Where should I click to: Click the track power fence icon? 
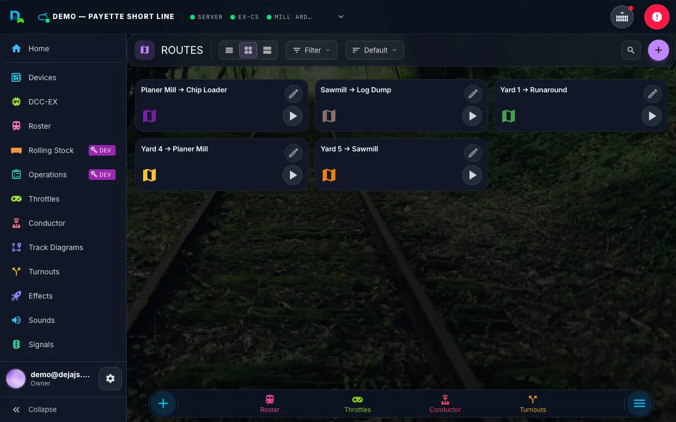click(622, 17)
